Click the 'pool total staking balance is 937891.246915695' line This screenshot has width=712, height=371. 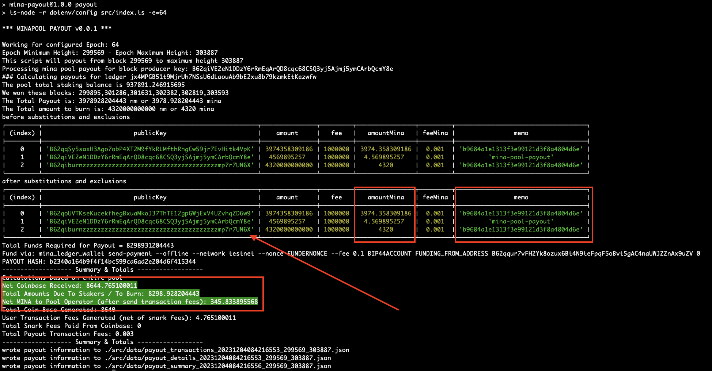point(94,85)
